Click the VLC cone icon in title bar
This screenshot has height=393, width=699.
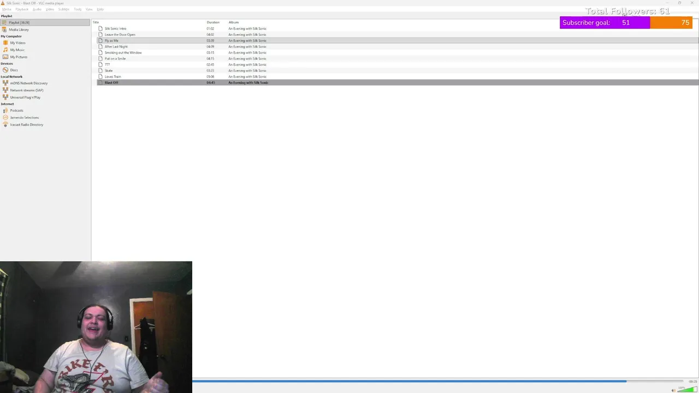tap(3, 3)
